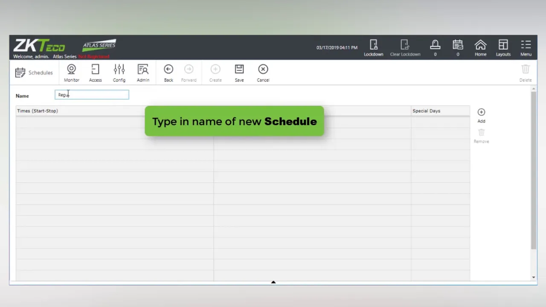Click the Clear Lockdown icon
This screenshot has height=307, width=546.
[405, 47]
